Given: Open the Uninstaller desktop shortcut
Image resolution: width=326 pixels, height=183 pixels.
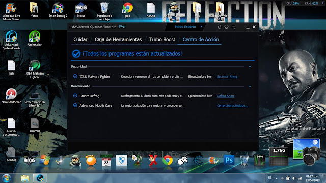Looking at the screenshot, I should pyautogui.click(x=35, y=39).
